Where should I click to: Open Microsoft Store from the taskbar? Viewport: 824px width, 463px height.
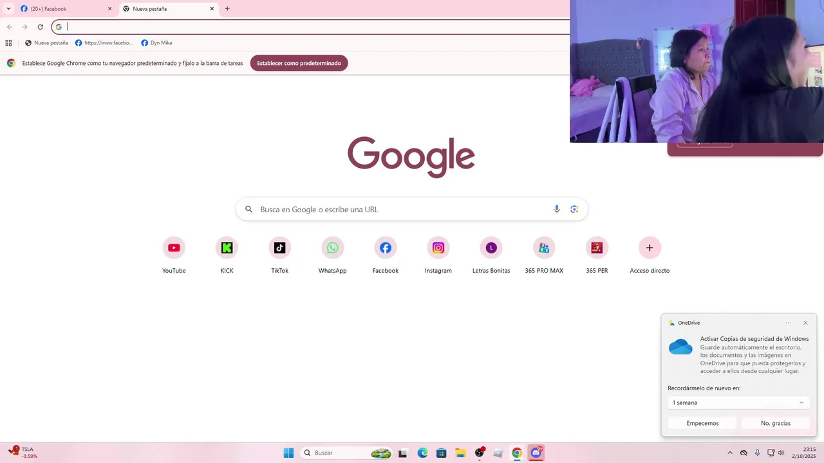[441, 453]
